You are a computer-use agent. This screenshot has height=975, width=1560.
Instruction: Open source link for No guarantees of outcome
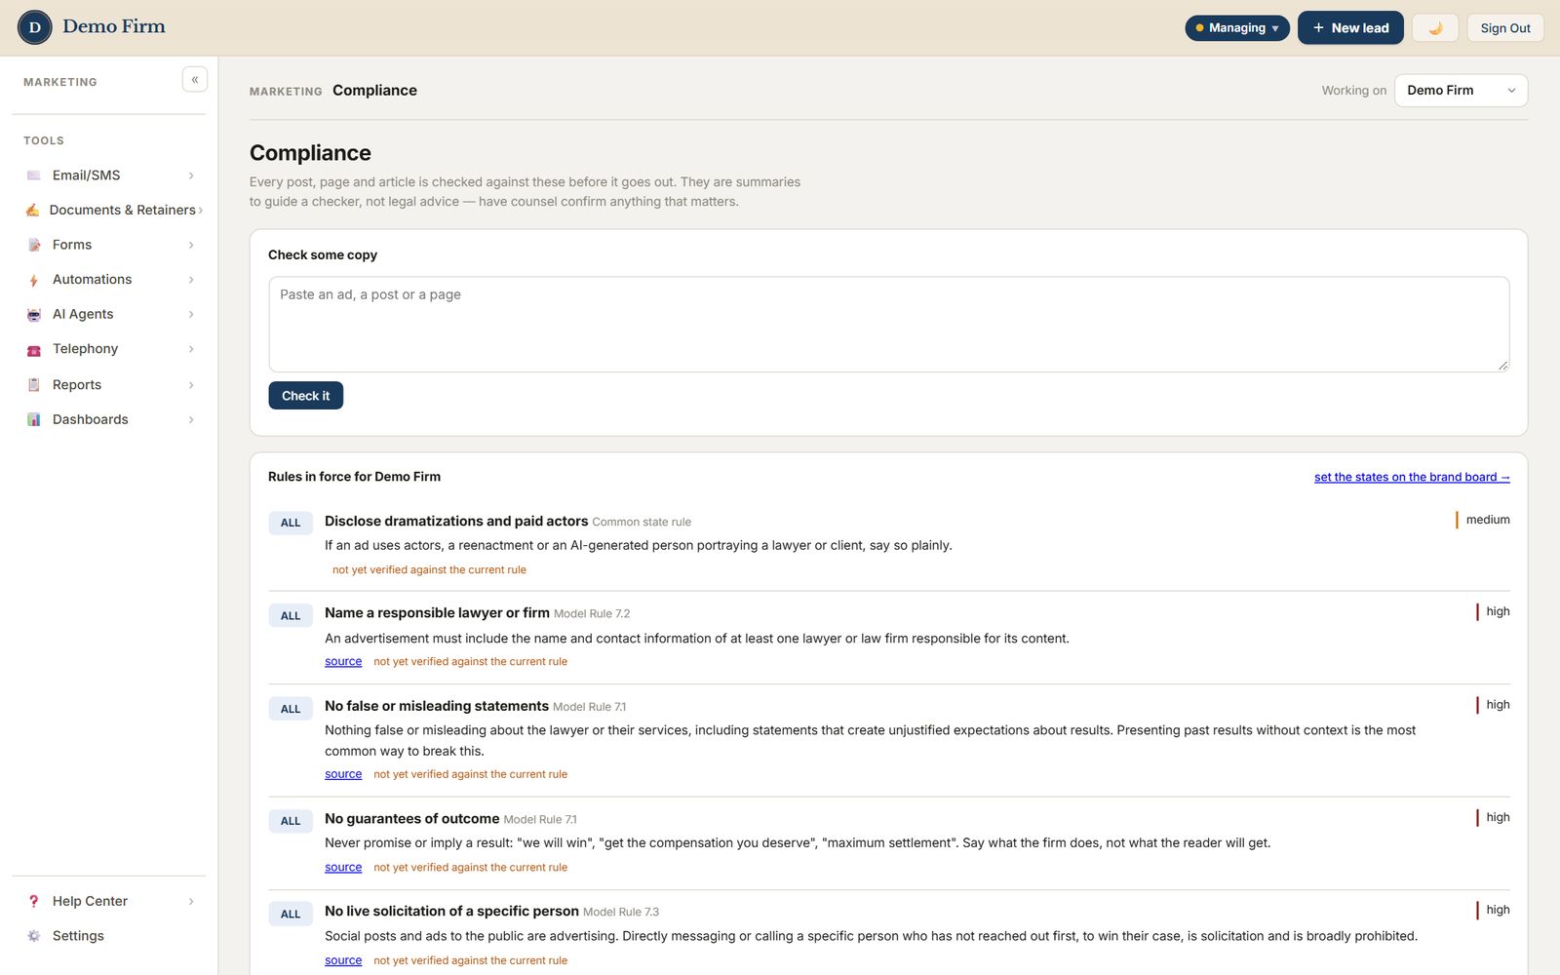pos(343,867)
